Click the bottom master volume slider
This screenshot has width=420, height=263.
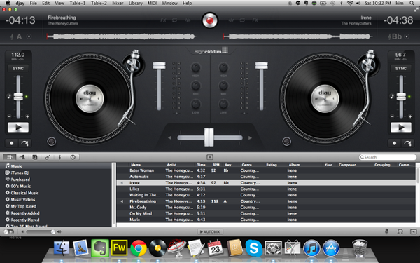pos(40,231)
